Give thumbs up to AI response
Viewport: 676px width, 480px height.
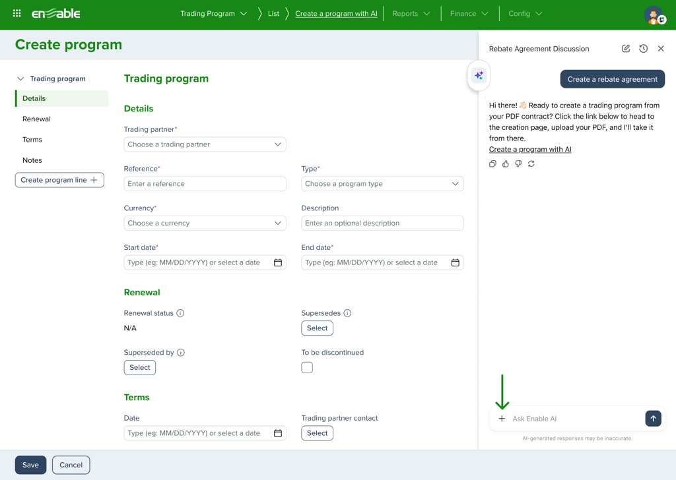tap(506, 164)
